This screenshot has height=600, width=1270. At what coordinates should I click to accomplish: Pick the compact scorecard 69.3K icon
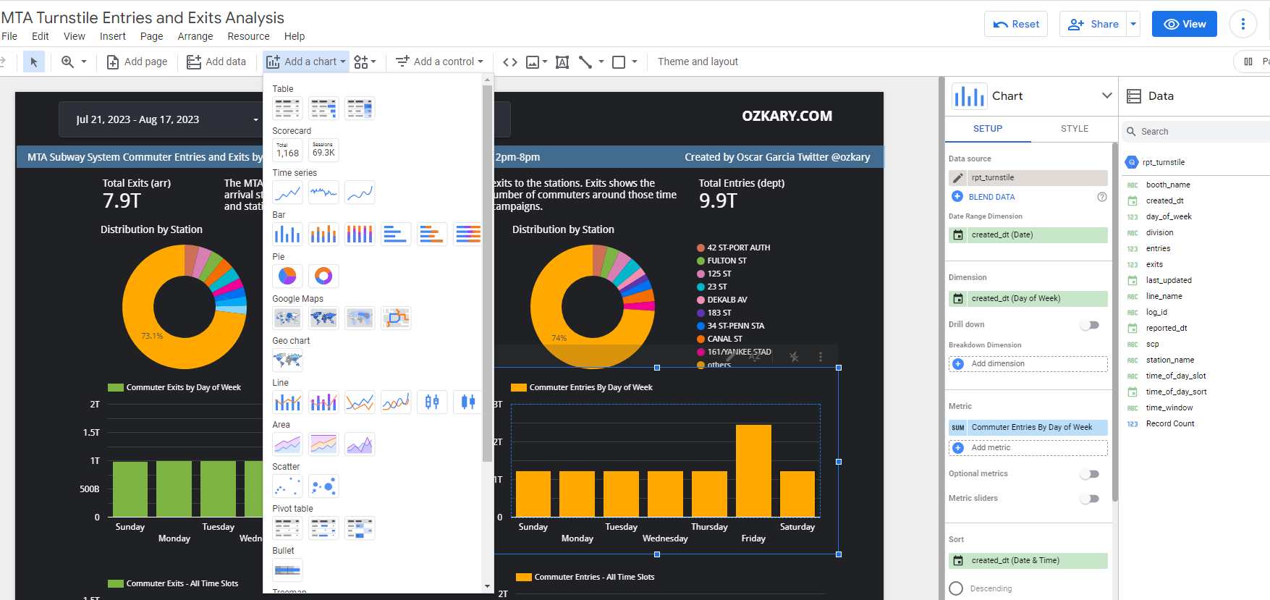pyautogui.click(x=323, y=151)
